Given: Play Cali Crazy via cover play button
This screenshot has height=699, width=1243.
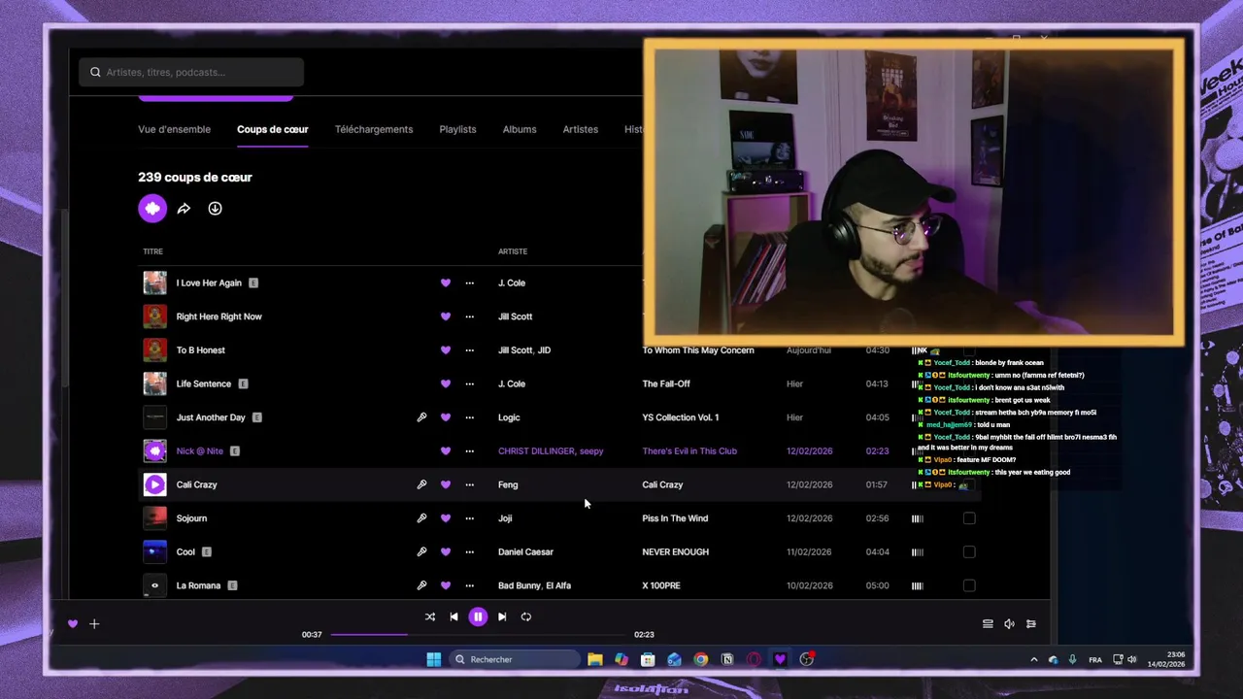Looking at the screenshot, I should [x=154, y=484].
